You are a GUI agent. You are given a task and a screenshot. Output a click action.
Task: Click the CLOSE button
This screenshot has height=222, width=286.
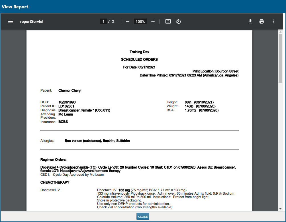click(x=142, y=216)
